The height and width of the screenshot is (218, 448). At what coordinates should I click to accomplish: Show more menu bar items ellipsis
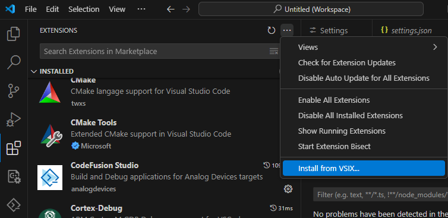141,10
